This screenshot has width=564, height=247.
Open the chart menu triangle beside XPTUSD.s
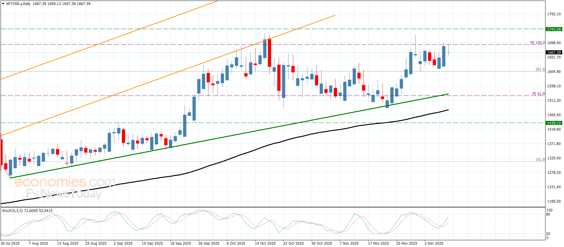point(3,4)
